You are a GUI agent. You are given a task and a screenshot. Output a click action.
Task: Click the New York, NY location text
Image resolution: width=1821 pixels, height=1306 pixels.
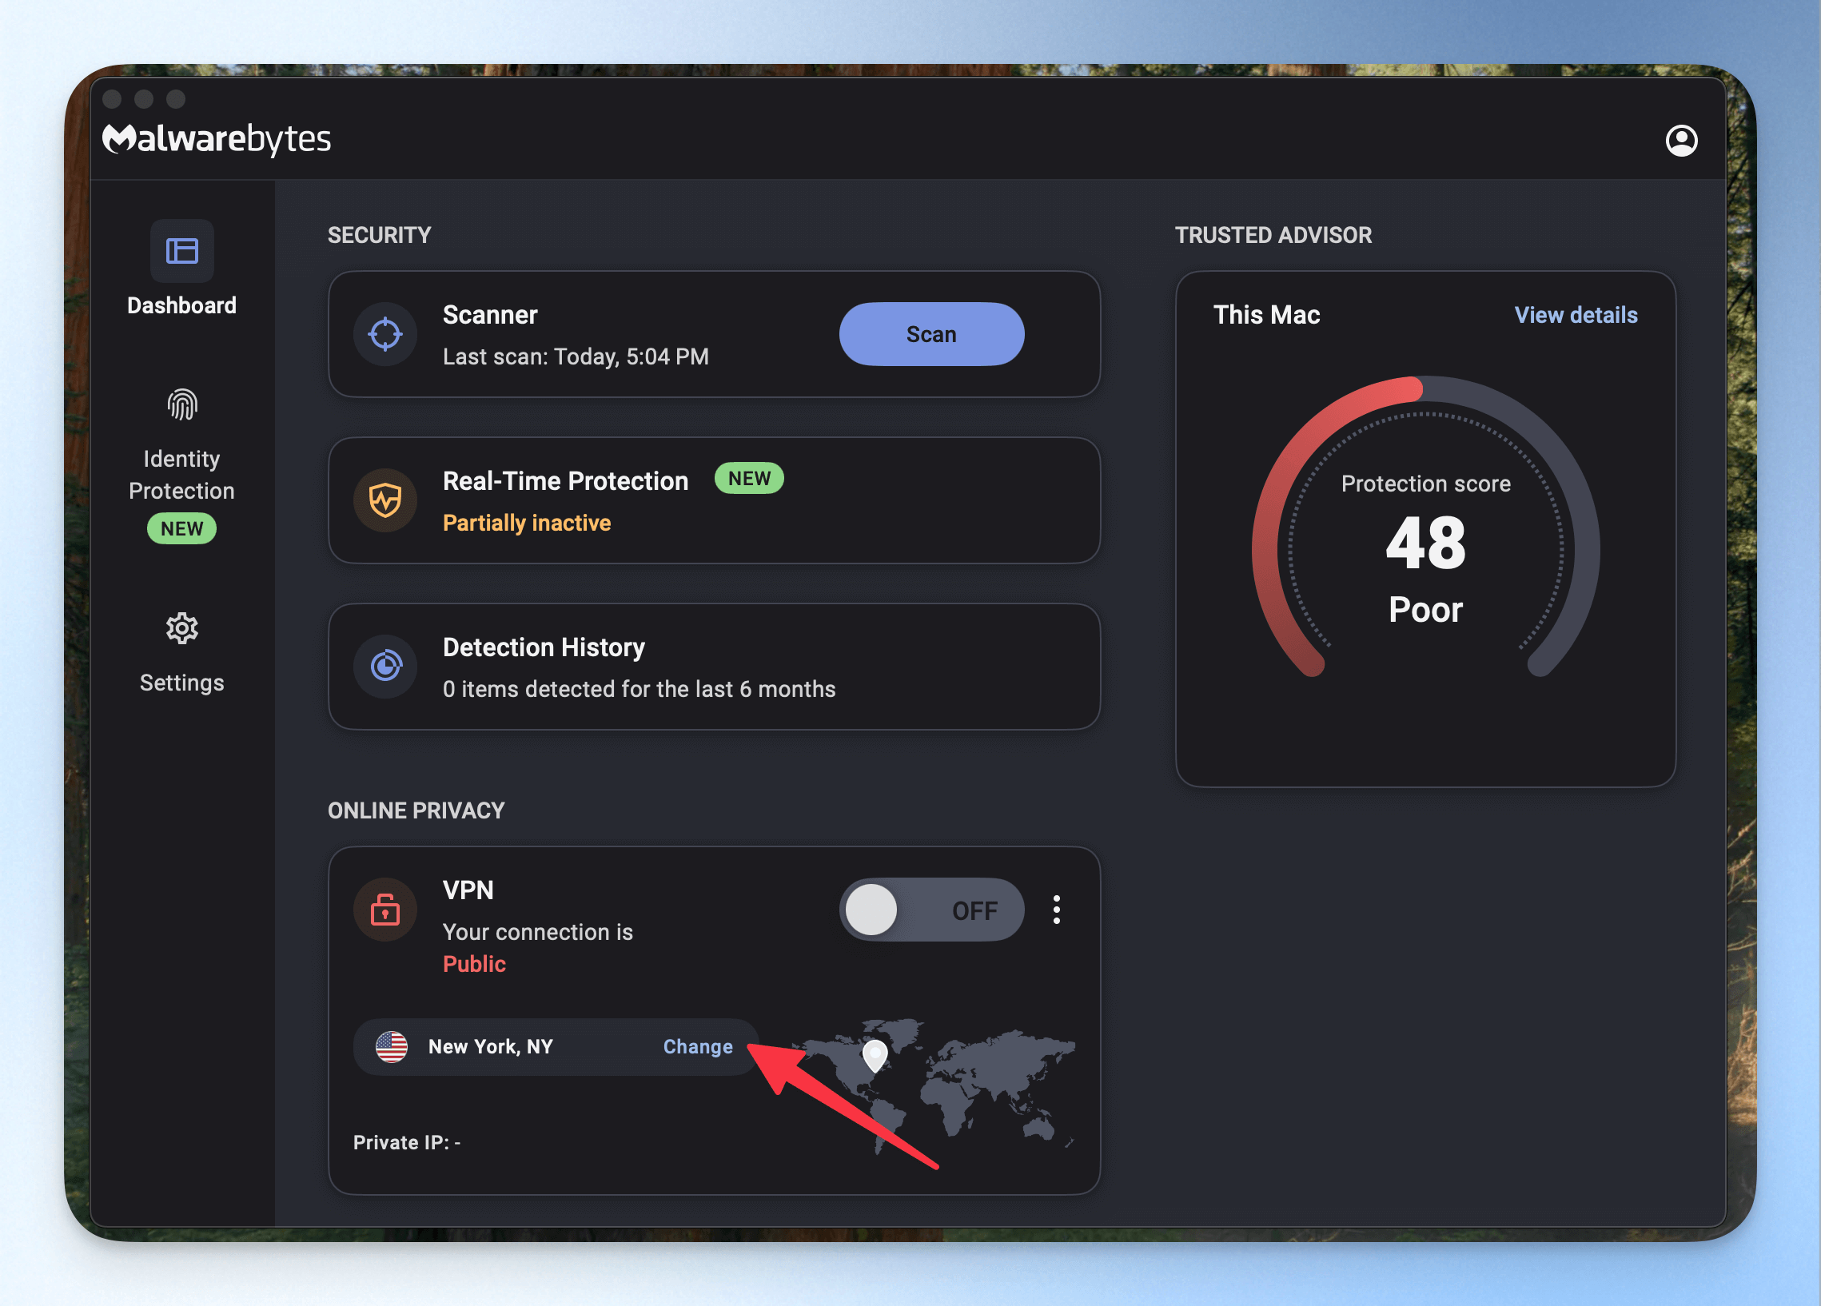(491, 1047)
